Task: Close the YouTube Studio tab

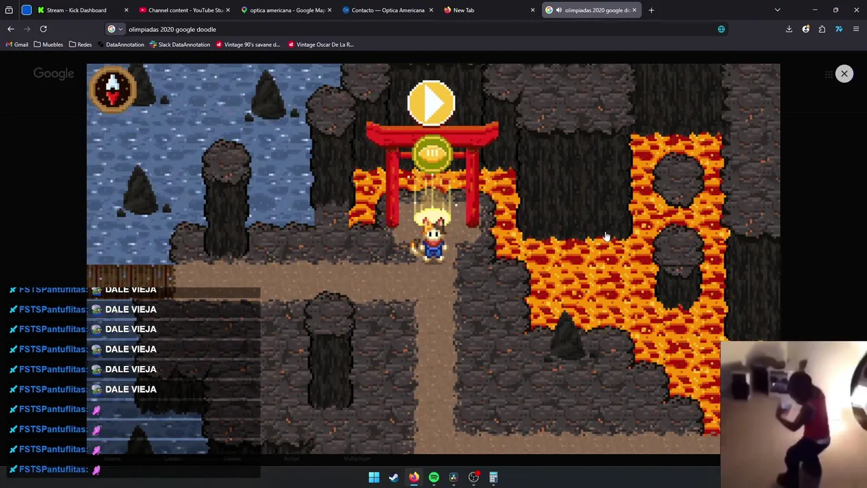Action: point(228,10)
